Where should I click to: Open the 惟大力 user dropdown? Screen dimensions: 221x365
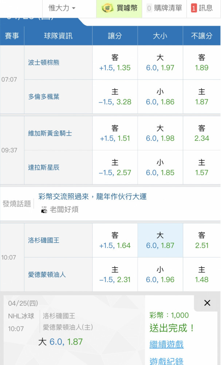click(62, 8)
